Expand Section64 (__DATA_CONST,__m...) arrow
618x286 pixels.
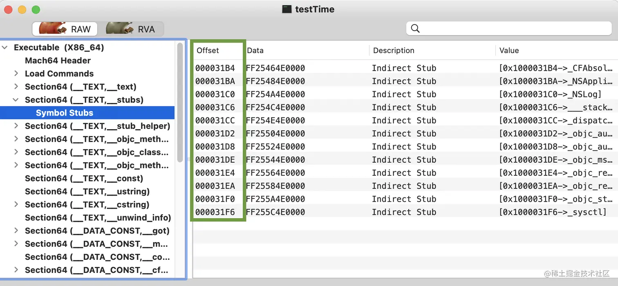[16, 244]
